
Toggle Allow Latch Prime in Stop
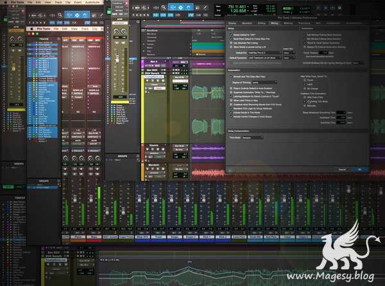tap(231, 101)
